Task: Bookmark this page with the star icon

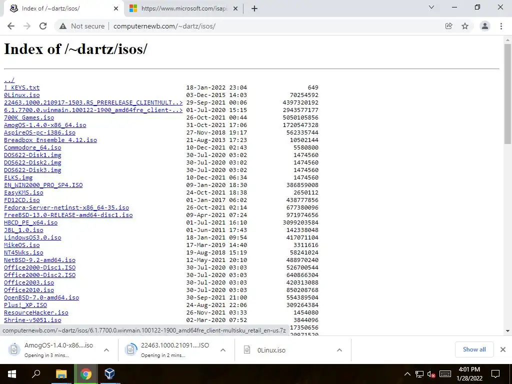Action: click(x=465, y=26)
